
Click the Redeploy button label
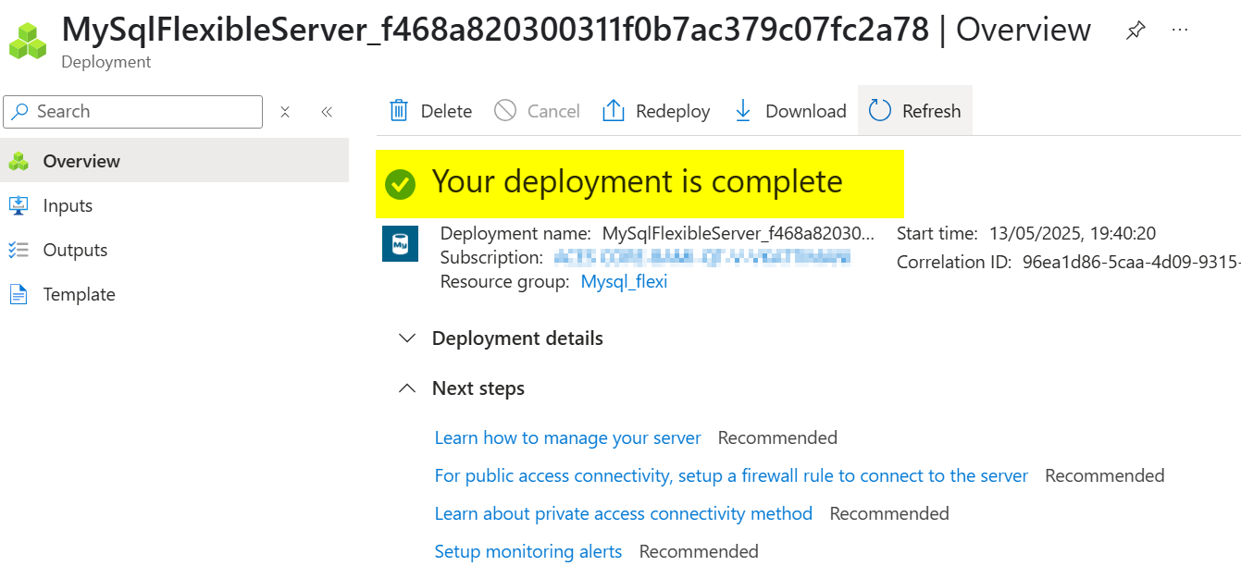[x=673, y=111]
